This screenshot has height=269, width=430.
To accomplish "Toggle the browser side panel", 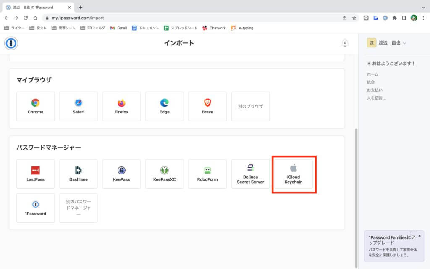I will tap(404, 18).
